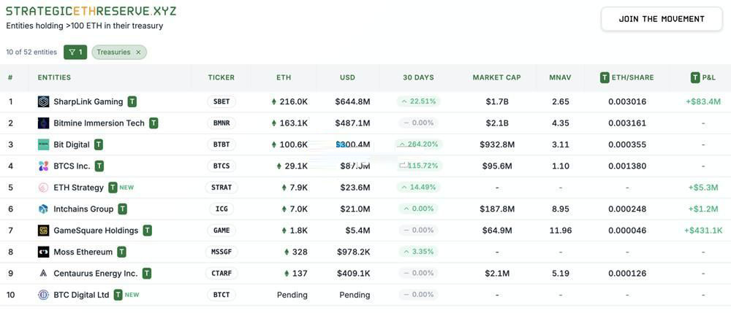Click the Bit Digital logo icon
The width and height of the screenshot is (731, 313).
pyautogui.click(x=43, y=144)
